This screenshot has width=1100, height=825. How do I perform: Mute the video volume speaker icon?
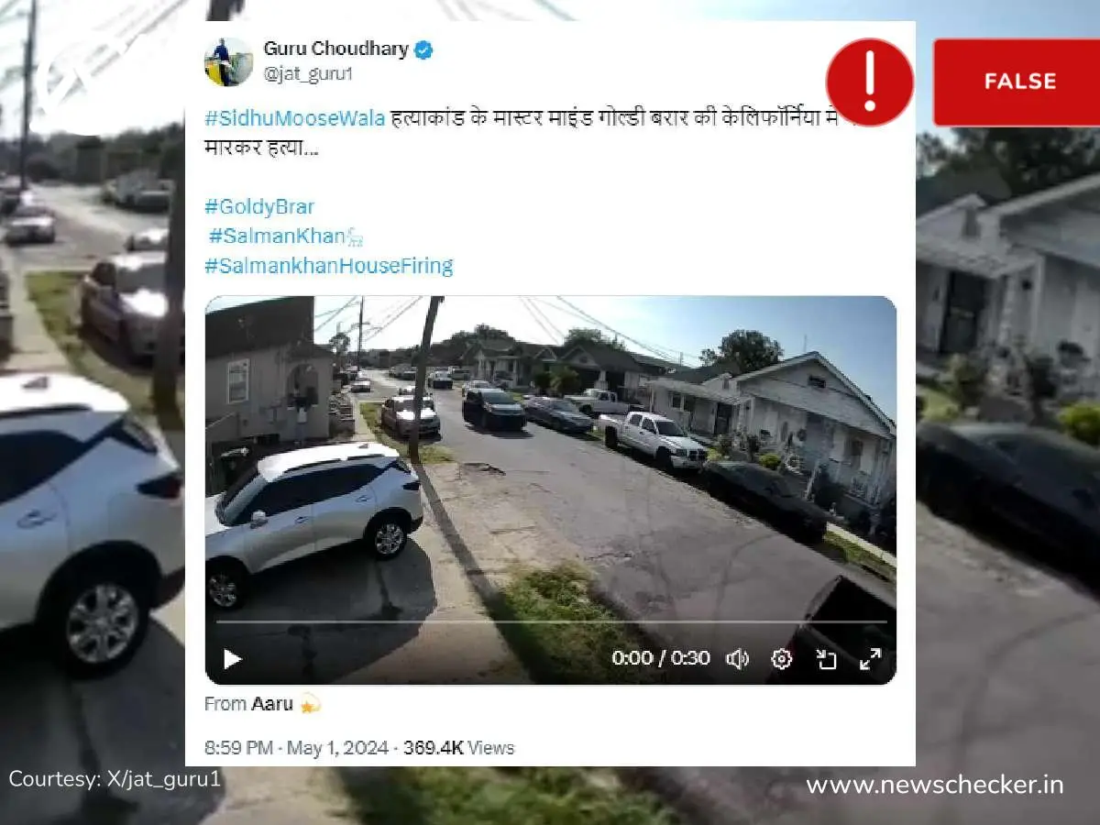click(x=737, y=659)
